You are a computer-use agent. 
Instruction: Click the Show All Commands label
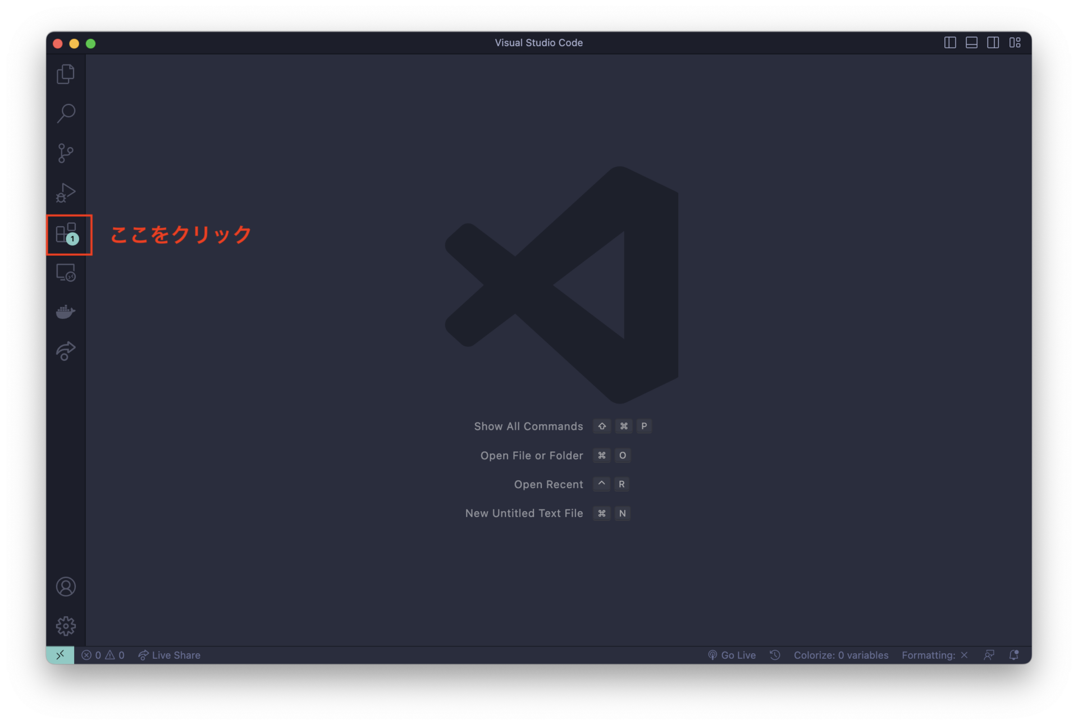[528, 426]
